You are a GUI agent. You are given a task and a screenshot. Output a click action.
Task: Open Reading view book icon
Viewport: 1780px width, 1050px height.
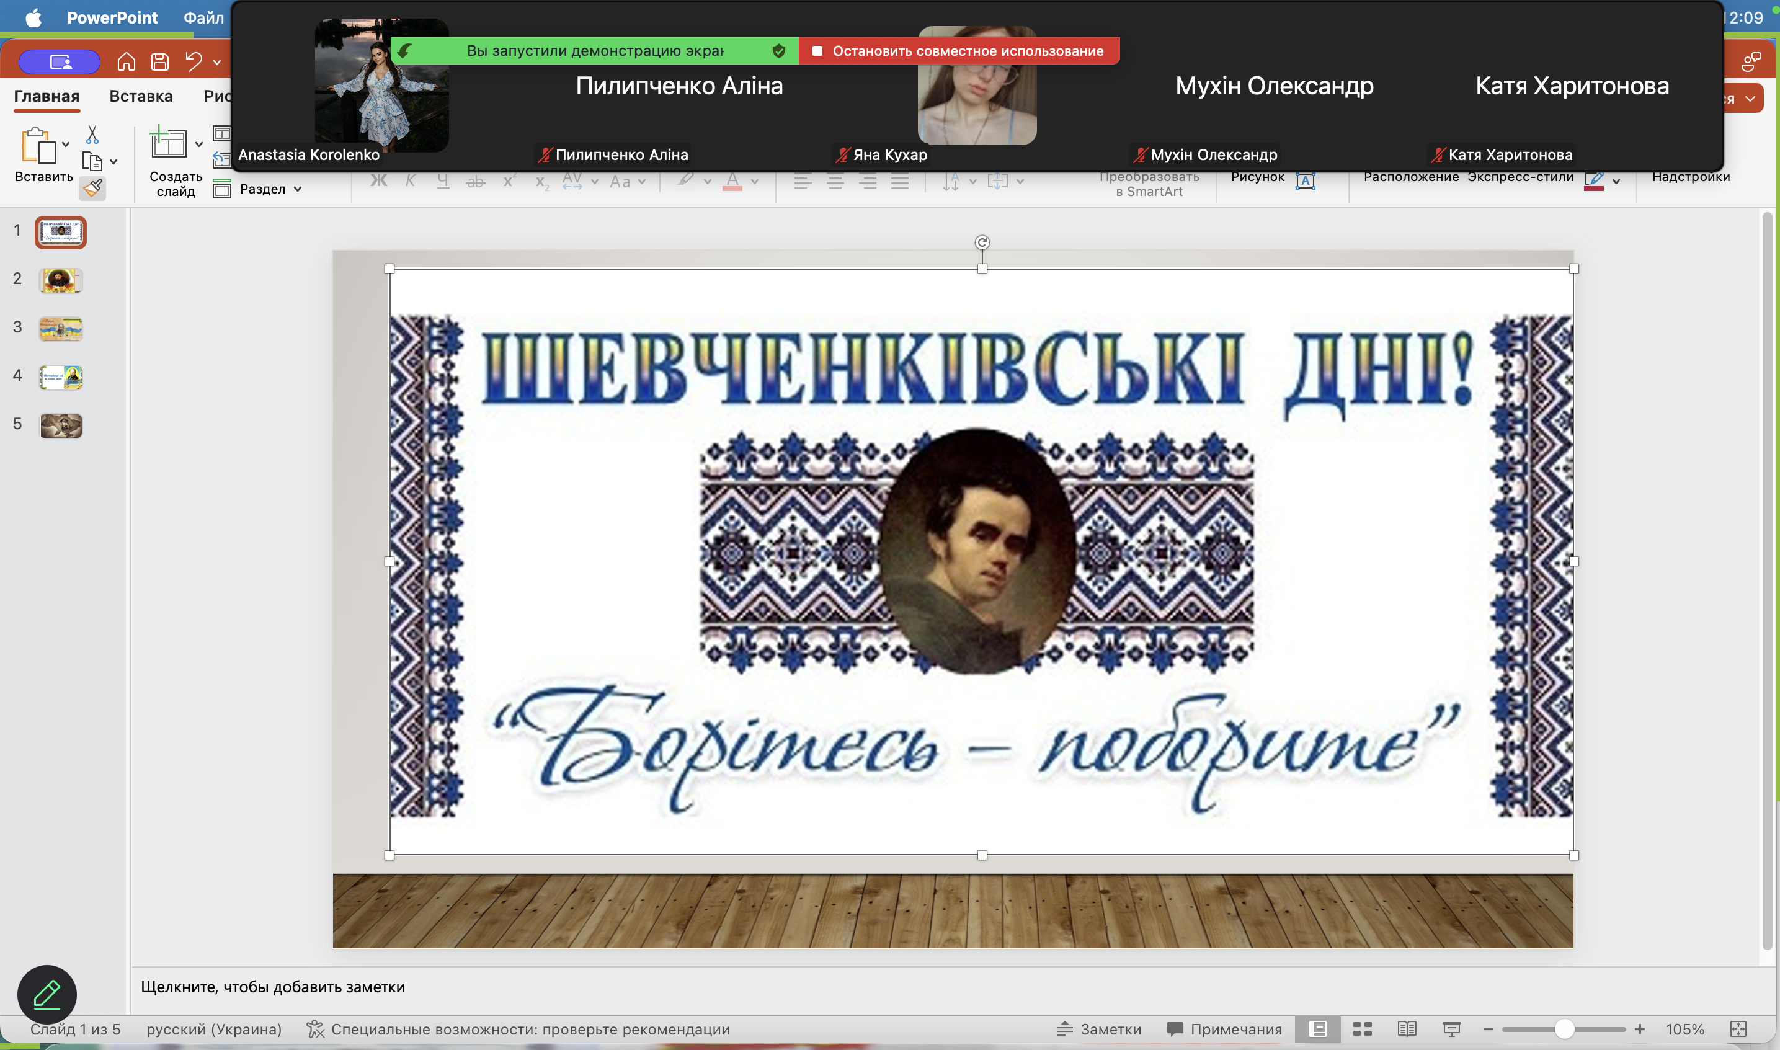[1407, 1029]
